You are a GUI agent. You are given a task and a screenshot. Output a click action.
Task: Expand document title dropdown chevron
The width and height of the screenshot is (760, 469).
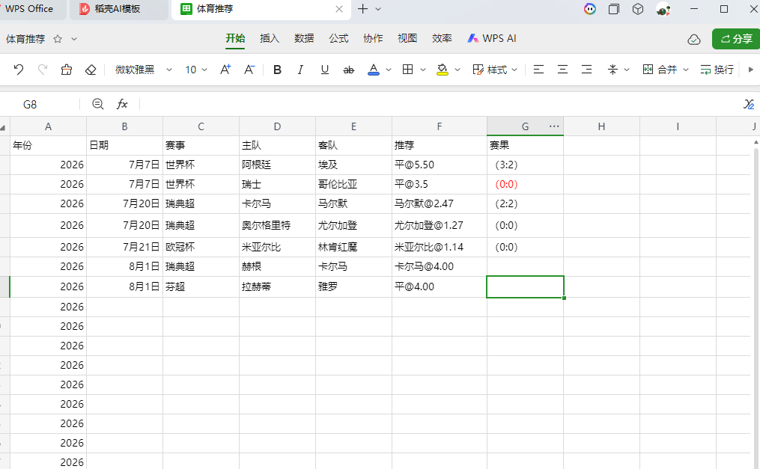[x=74, y=39]
